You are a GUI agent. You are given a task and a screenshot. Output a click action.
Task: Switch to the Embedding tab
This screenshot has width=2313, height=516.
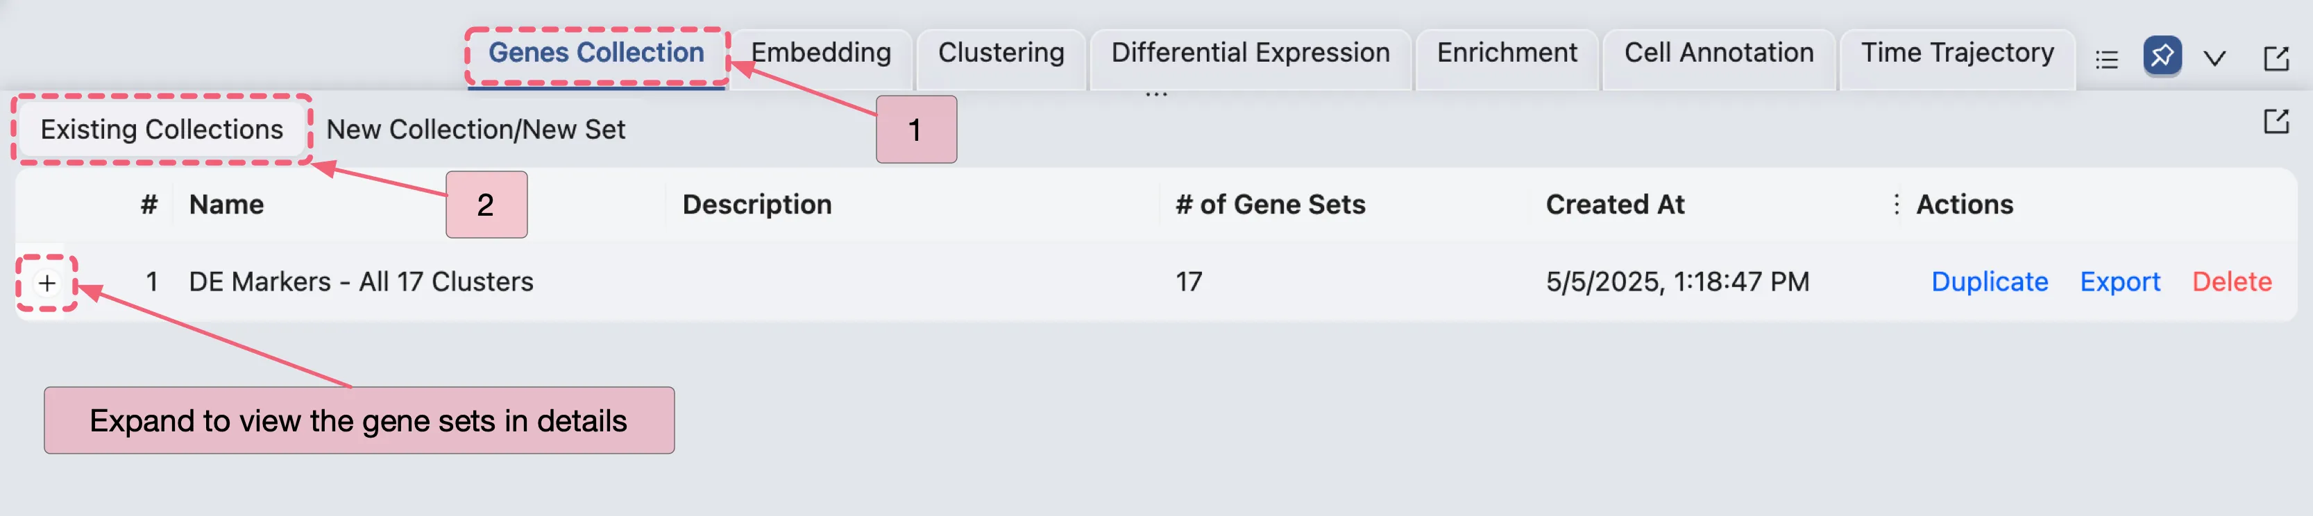tap(821, 52)
